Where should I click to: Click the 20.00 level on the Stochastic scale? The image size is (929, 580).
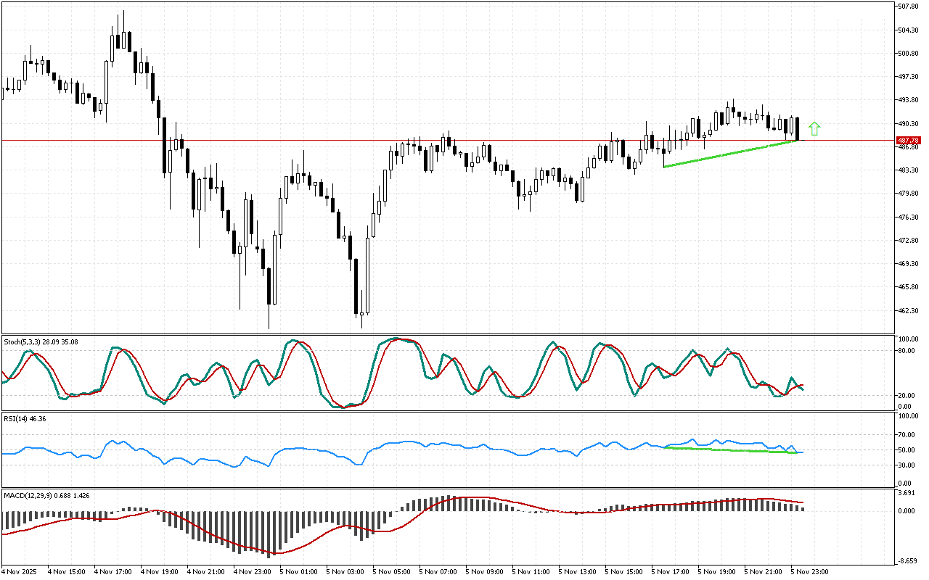click(906, 395)
